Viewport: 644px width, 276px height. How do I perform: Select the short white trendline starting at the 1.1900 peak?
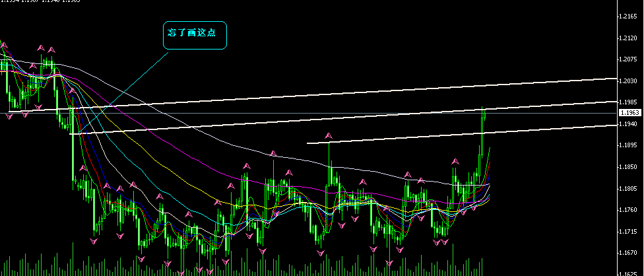point(462,134)
